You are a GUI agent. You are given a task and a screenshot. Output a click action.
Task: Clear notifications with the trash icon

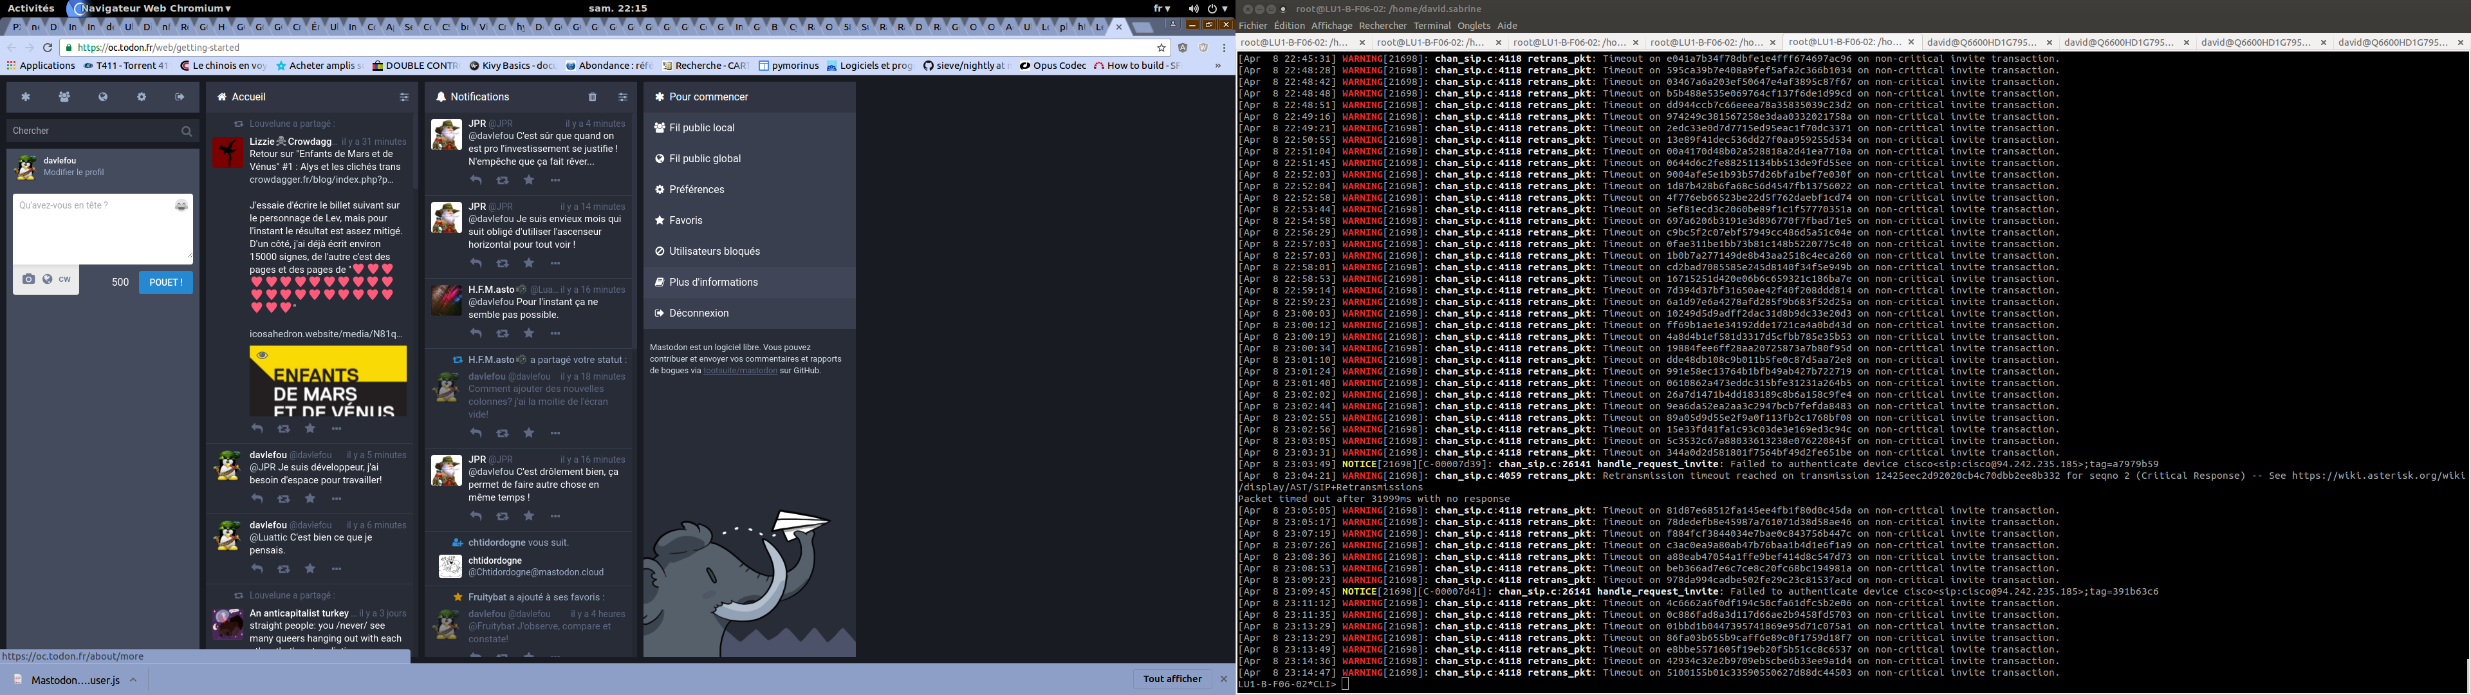(592, 97)
